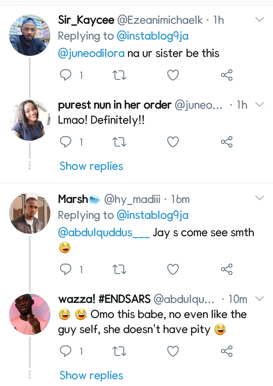Like Marsh's tweet
Image resolution: width=273 pixels, height=386 pixels.
coord(173,269)
